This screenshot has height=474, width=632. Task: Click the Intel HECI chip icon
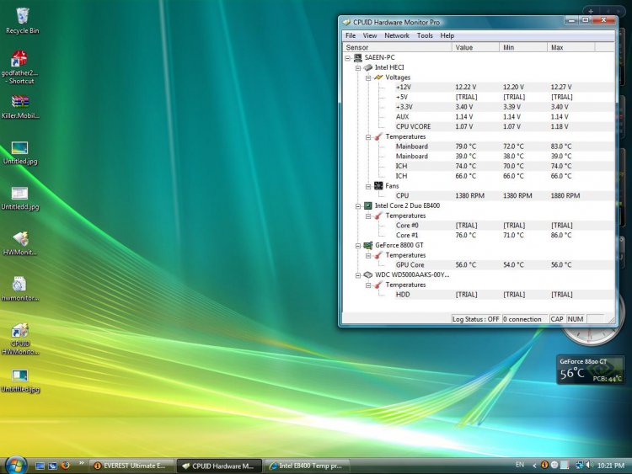click(x=368, y=67)
